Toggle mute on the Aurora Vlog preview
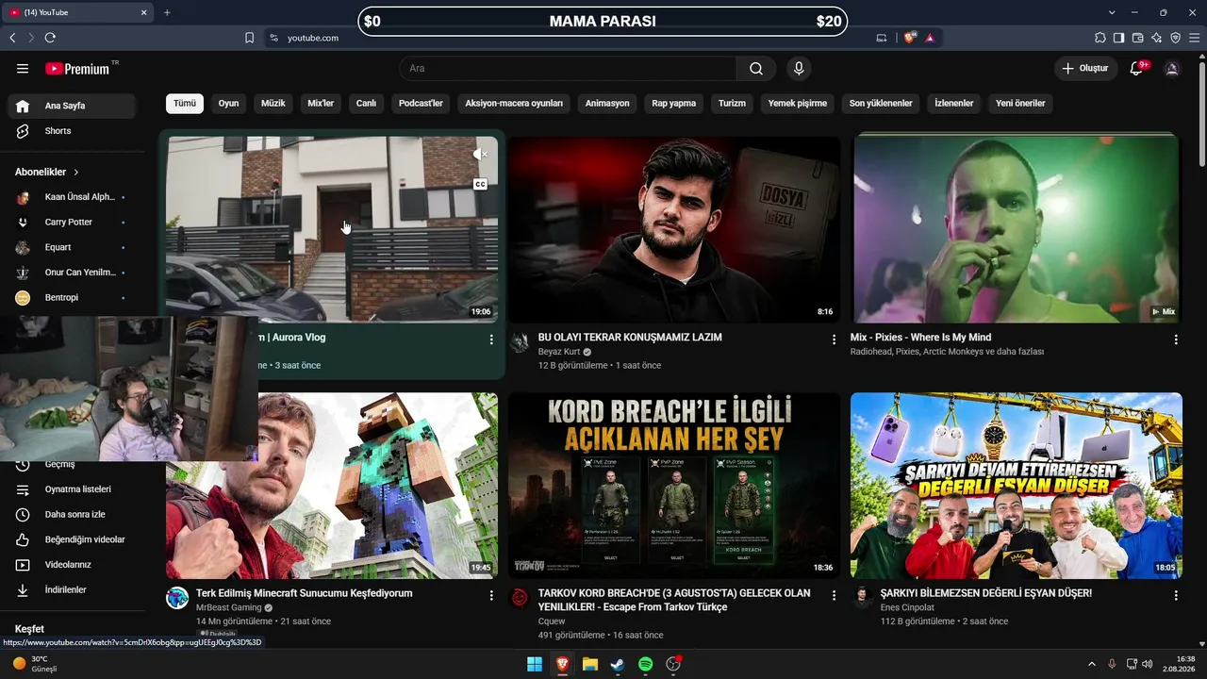 (x=480, y=155)
